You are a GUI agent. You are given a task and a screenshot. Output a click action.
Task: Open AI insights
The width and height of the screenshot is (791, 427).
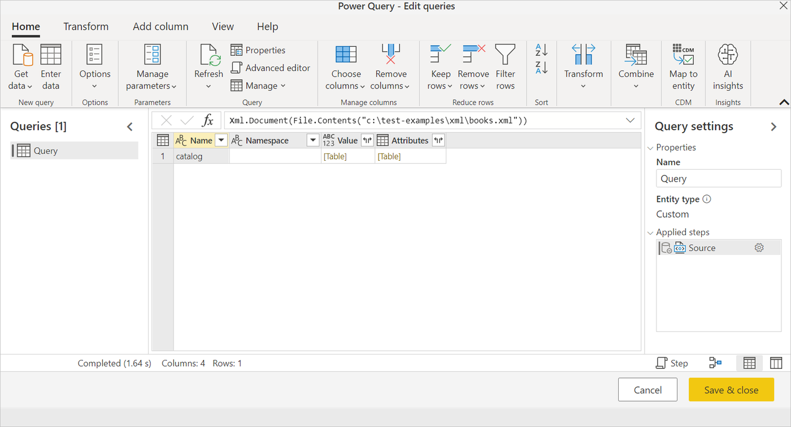coord(728,67)
